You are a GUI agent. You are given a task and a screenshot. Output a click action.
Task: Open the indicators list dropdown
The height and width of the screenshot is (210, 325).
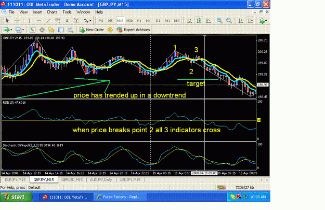click(263, 21)
